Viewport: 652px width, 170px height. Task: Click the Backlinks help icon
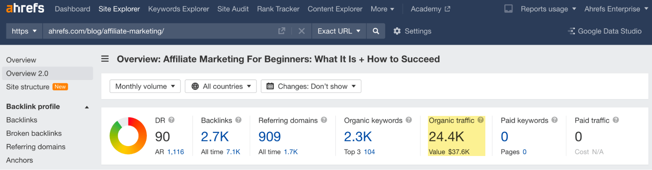(x=238, y=120)
